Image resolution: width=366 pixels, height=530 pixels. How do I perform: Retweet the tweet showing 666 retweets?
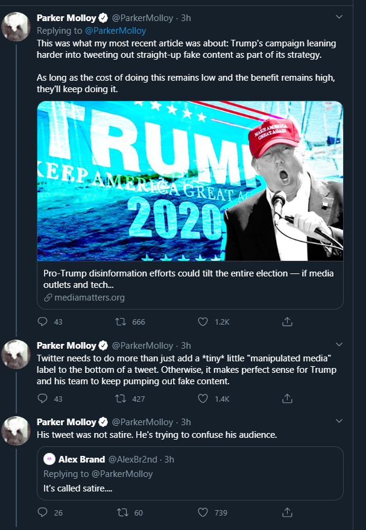point(121,322)
